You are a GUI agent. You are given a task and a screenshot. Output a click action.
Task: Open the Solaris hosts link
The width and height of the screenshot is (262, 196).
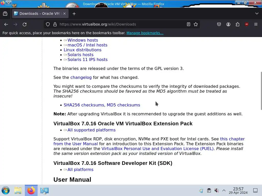click(x=80, y=55)
